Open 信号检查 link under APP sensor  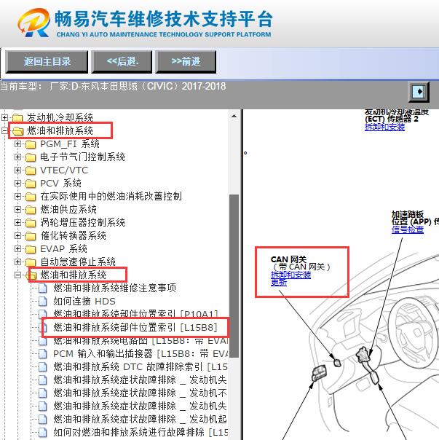[x=408, y=229]
